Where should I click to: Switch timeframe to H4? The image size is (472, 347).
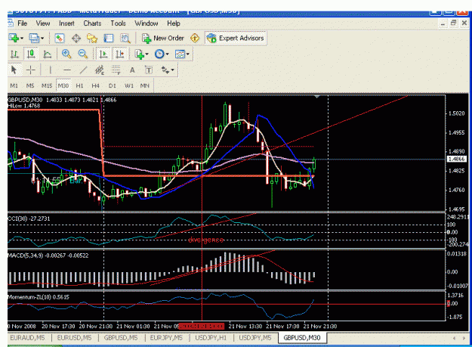pos(96,86)
